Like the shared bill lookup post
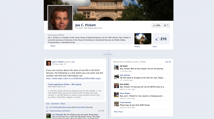The image size is (214, 119). click(x=48, y=104)
